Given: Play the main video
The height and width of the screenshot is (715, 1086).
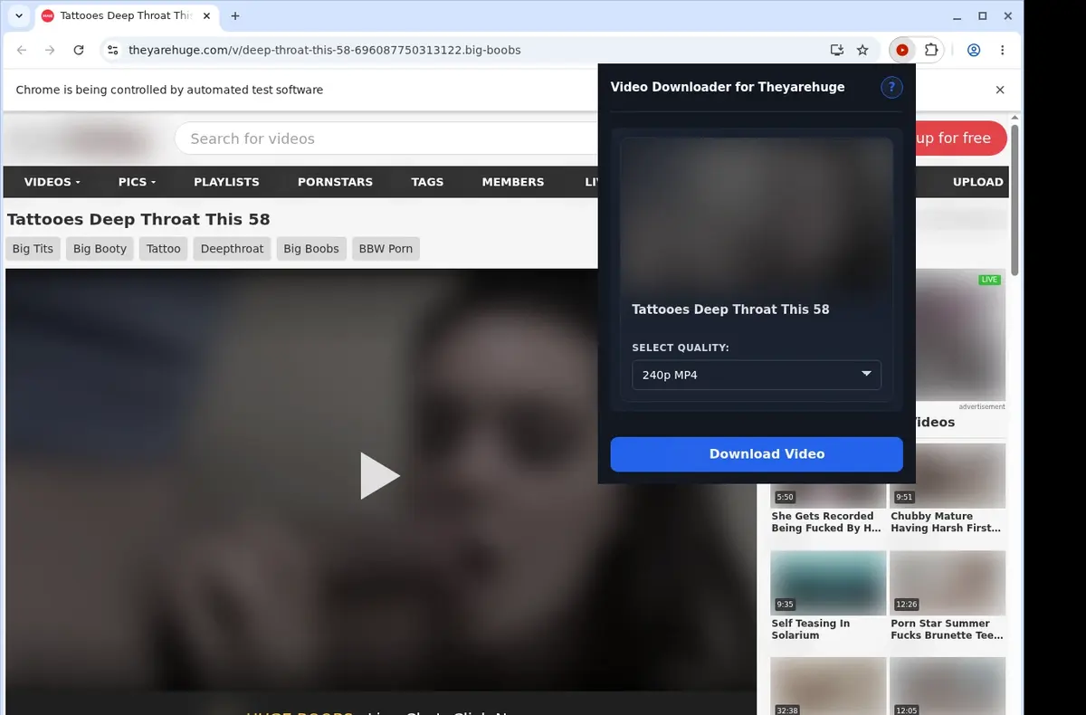Looking at the screenshot, I should [x=380, y=476].
